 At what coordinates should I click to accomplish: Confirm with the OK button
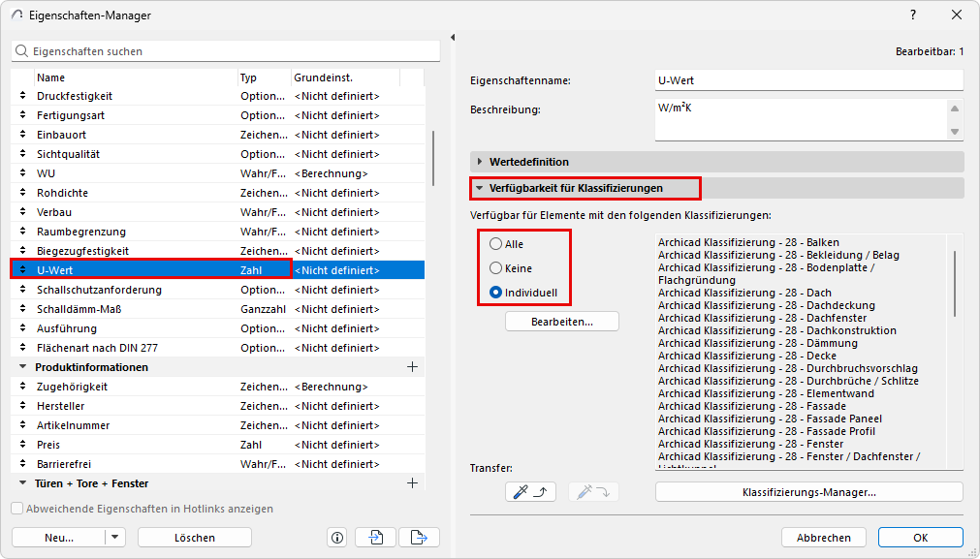(920, 537)
